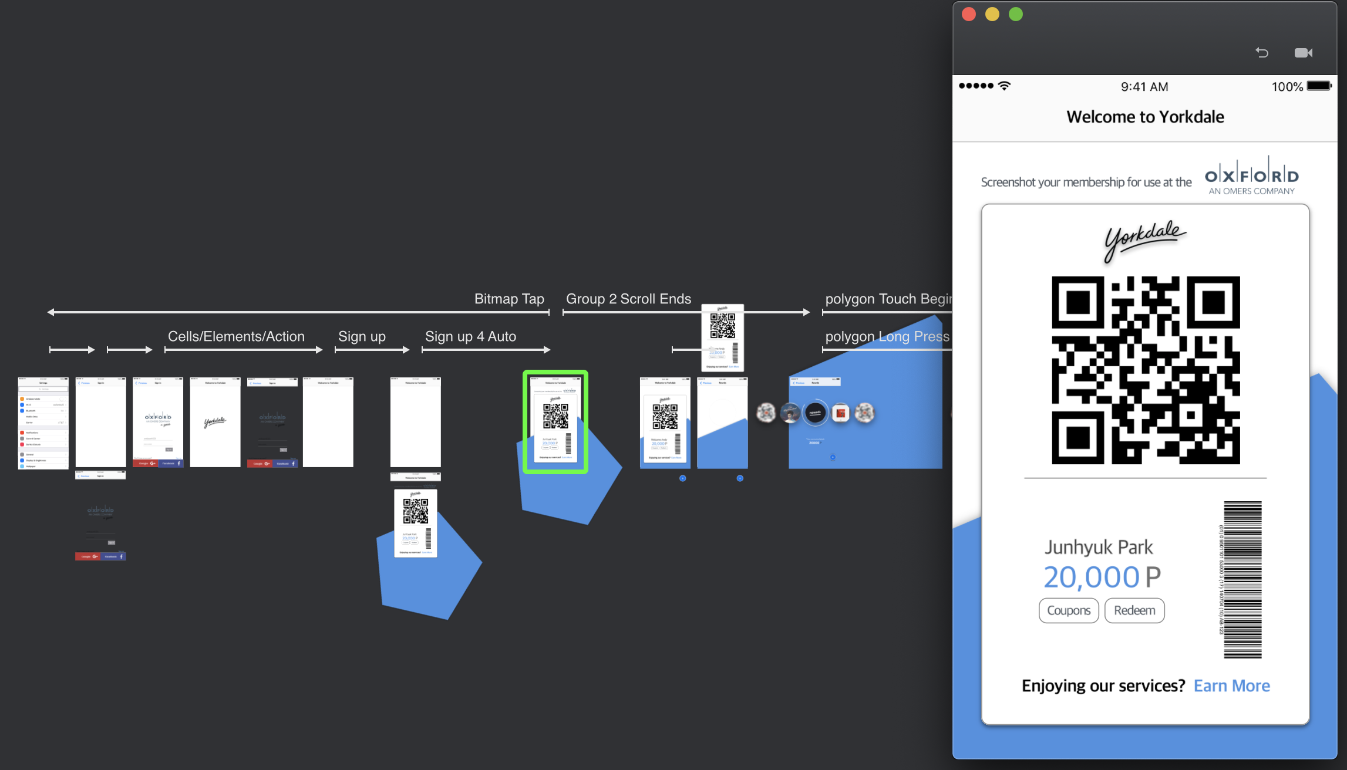Click the Wi-Fi icon in phone status bar
This screenshot has height=770, width=1347.
(1005, 86)
